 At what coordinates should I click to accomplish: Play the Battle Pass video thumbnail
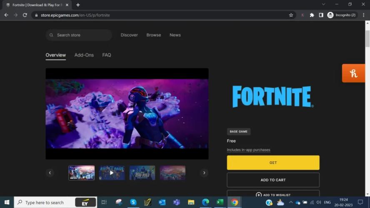click(x=112, y=173)
